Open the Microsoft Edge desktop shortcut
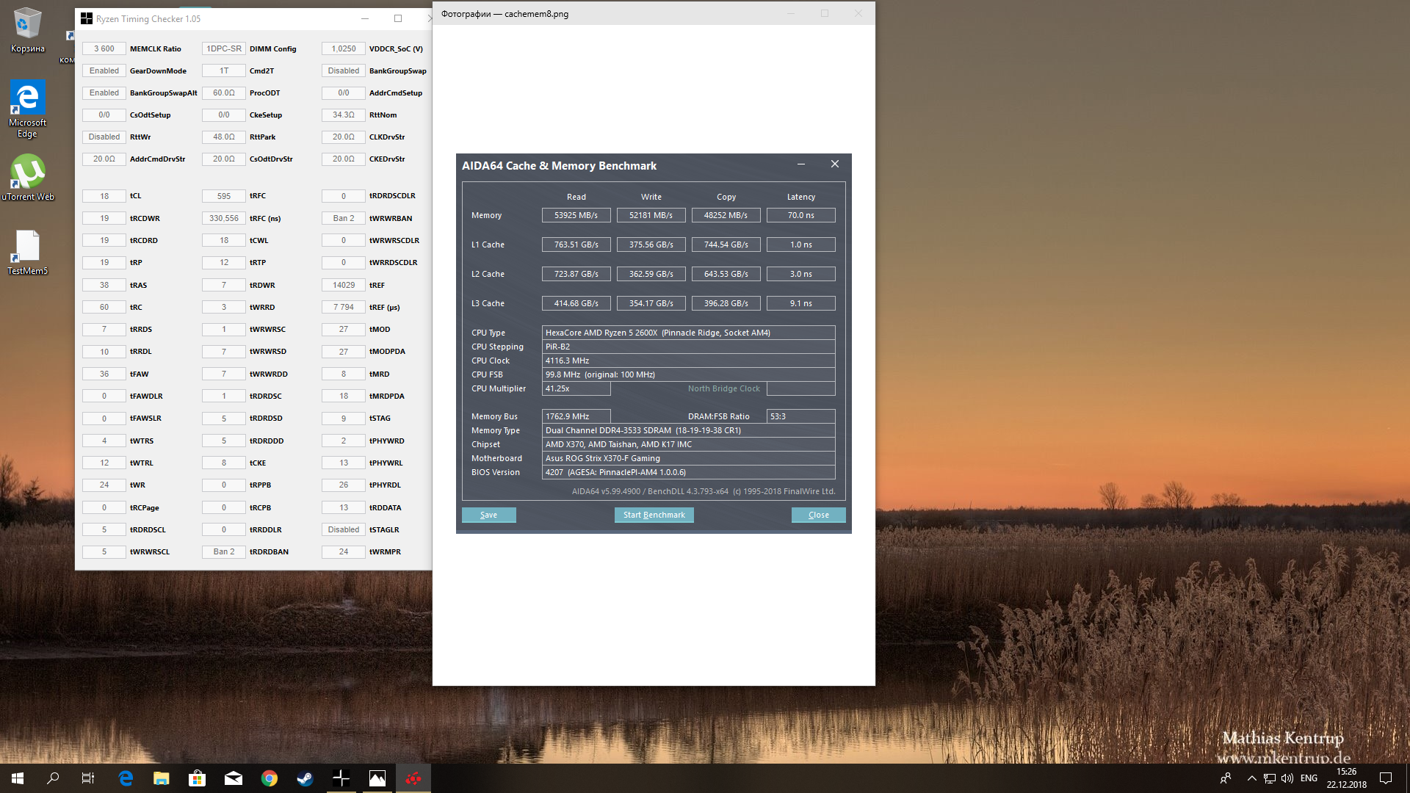Image resolution: width=1410 pixels, height=793 pixels. [27, 107]
